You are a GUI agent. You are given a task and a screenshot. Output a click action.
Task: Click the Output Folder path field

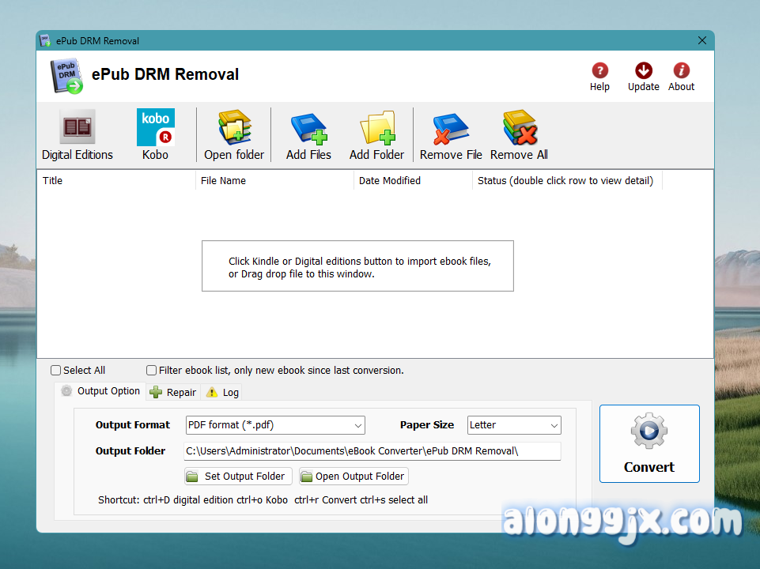click(372, 451)
